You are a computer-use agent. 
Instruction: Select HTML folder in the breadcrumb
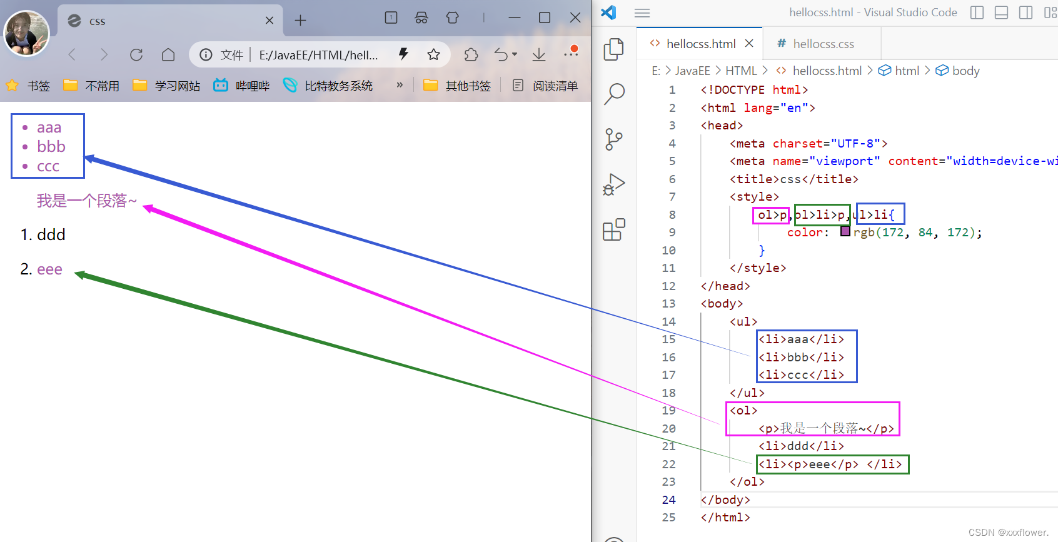tap(741, 71)
